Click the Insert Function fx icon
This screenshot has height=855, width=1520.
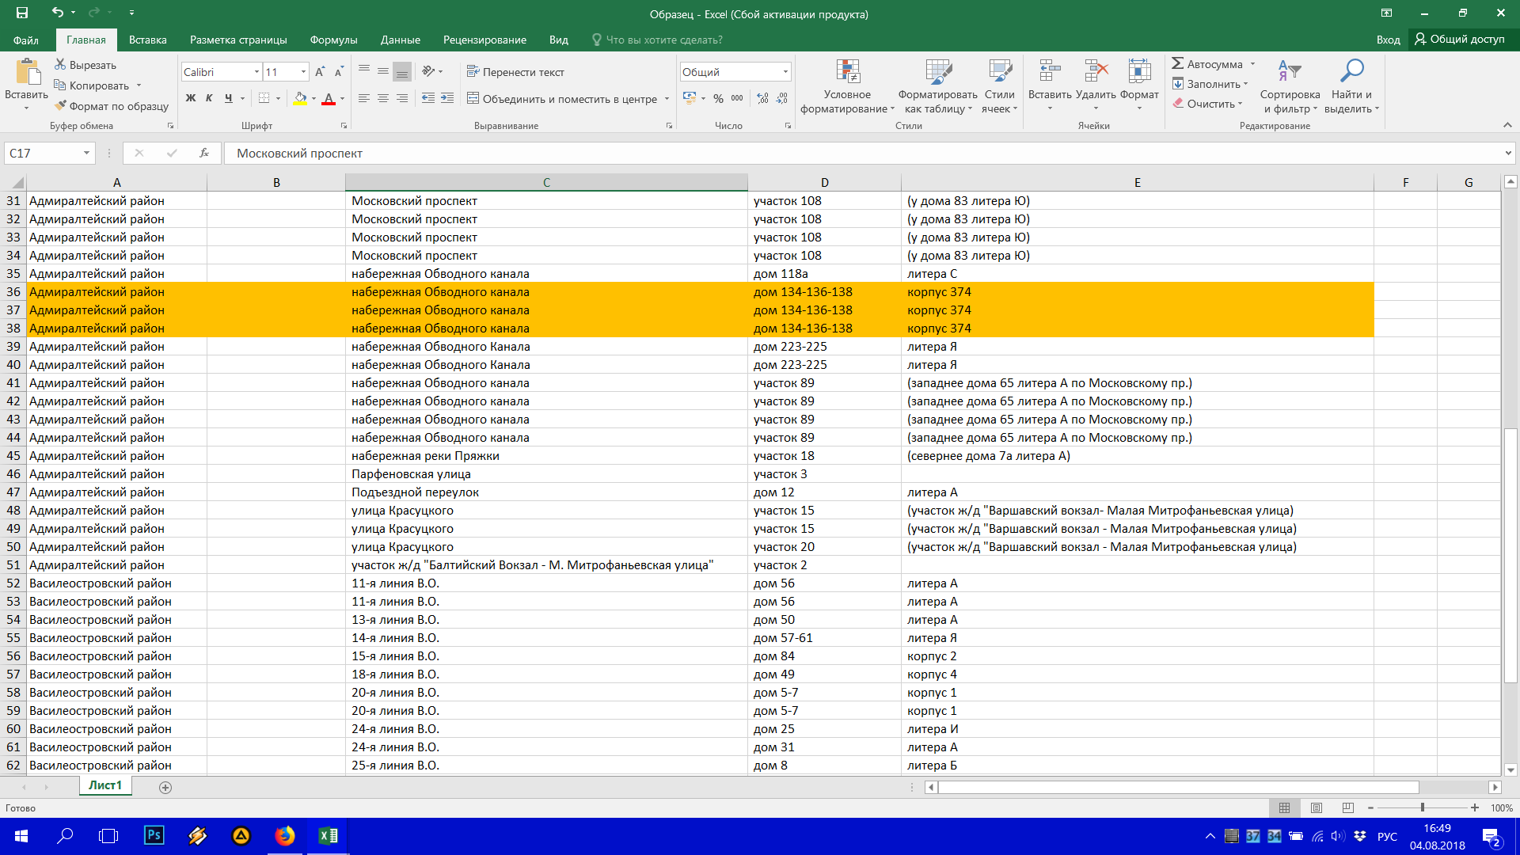[204, 153]
